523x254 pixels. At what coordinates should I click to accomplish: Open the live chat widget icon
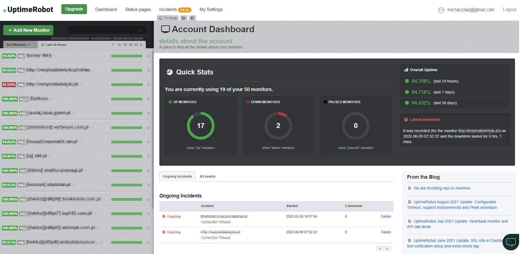[x=511, y=242]
